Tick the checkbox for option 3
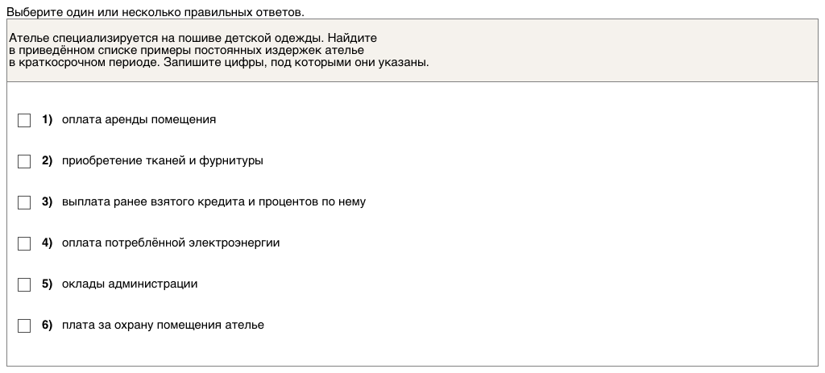This screenshot has height=373, width=825. 24,202
